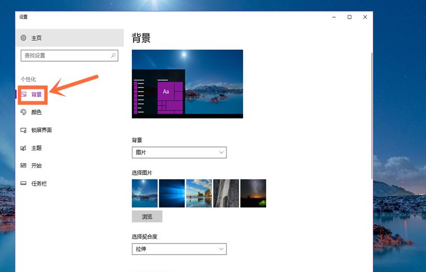Open the 背景 type dropdown showing 图片

click(179, 152)
